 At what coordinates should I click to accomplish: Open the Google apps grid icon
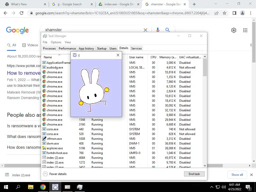point(245,30)
